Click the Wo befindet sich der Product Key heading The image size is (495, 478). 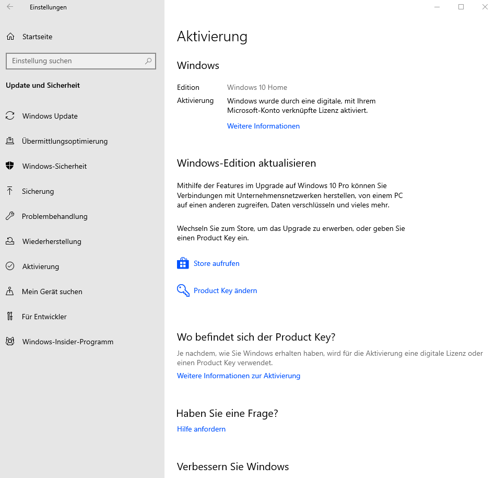coord(256,337)
